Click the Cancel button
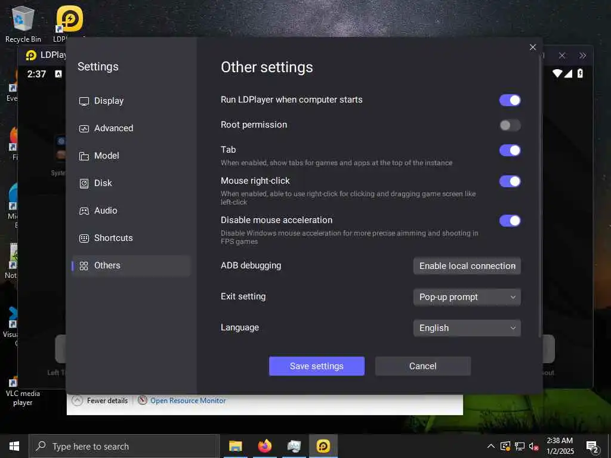 coord(423,366)
